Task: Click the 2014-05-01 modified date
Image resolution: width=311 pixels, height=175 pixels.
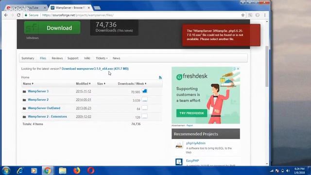Action: point(83,100)
